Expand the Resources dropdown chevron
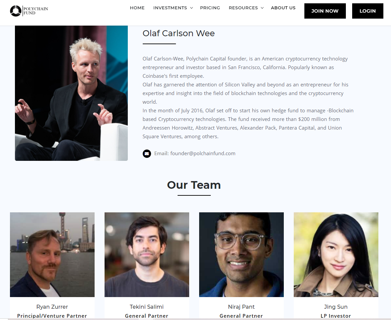The height and width of the screenshot is (320, 391). pos(262,8)
